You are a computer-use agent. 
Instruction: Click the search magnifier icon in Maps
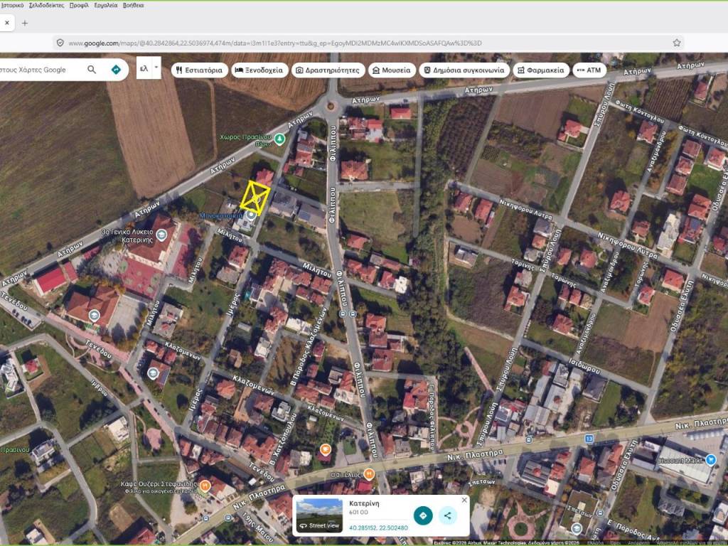92,70
